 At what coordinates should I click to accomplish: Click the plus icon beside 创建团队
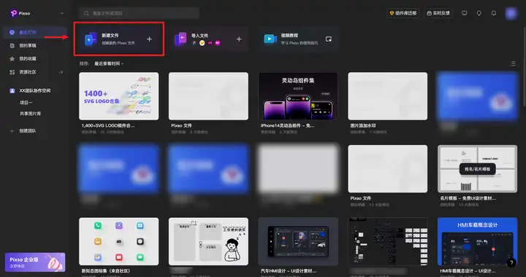[12, 130]
